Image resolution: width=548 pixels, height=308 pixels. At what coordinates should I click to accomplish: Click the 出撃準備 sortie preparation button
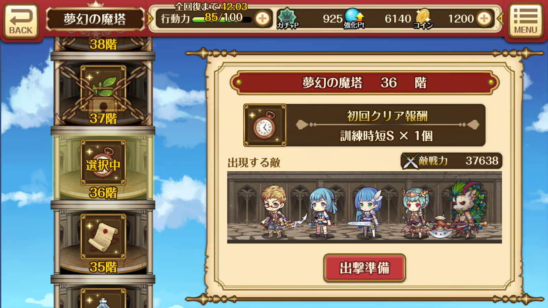tap(365, 268)
